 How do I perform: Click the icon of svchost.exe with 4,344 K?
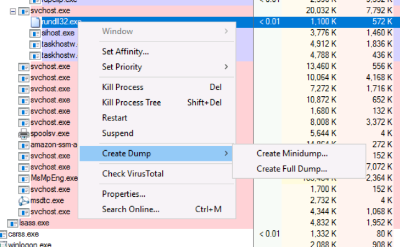24,212
